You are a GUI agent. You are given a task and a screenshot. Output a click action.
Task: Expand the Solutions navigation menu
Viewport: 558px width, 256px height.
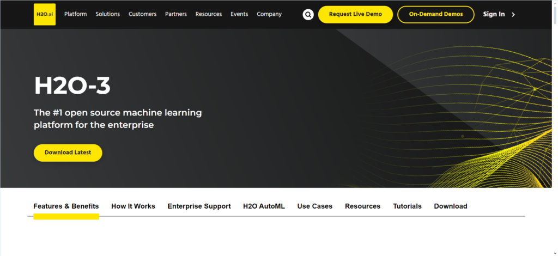pos(107,14)
